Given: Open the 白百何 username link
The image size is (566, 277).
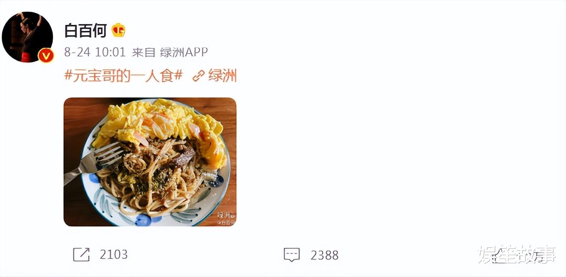Looking at the screenshot, I should point(85,30).
